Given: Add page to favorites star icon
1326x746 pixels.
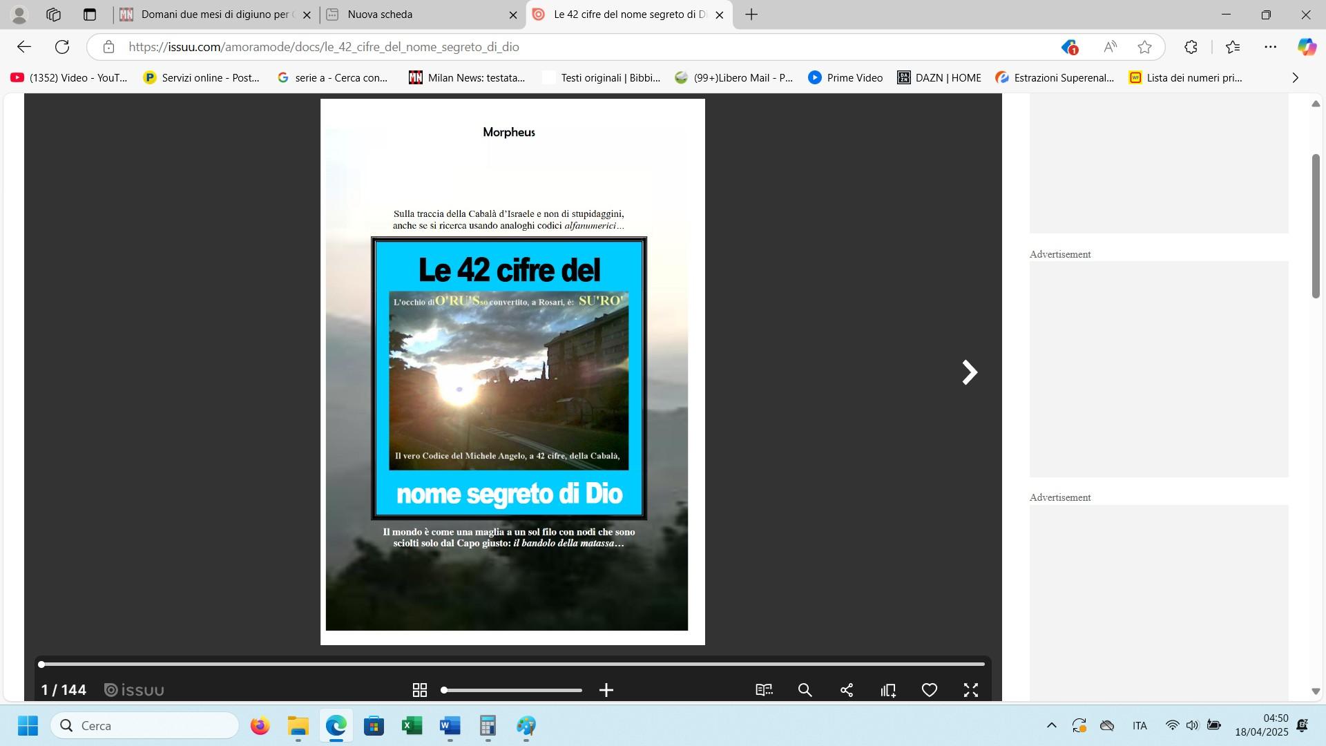Looking at the screenshot, I should (x=1144, y=47).
